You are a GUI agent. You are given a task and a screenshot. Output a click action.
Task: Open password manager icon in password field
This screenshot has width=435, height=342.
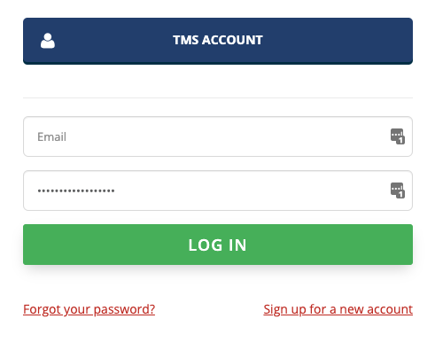click(398, 190)
